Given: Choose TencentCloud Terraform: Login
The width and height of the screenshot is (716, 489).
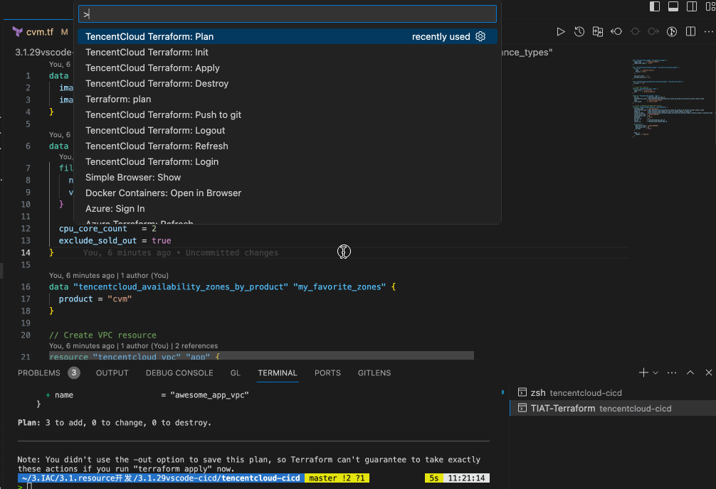Looking at the screenshot, I should 288,161.
